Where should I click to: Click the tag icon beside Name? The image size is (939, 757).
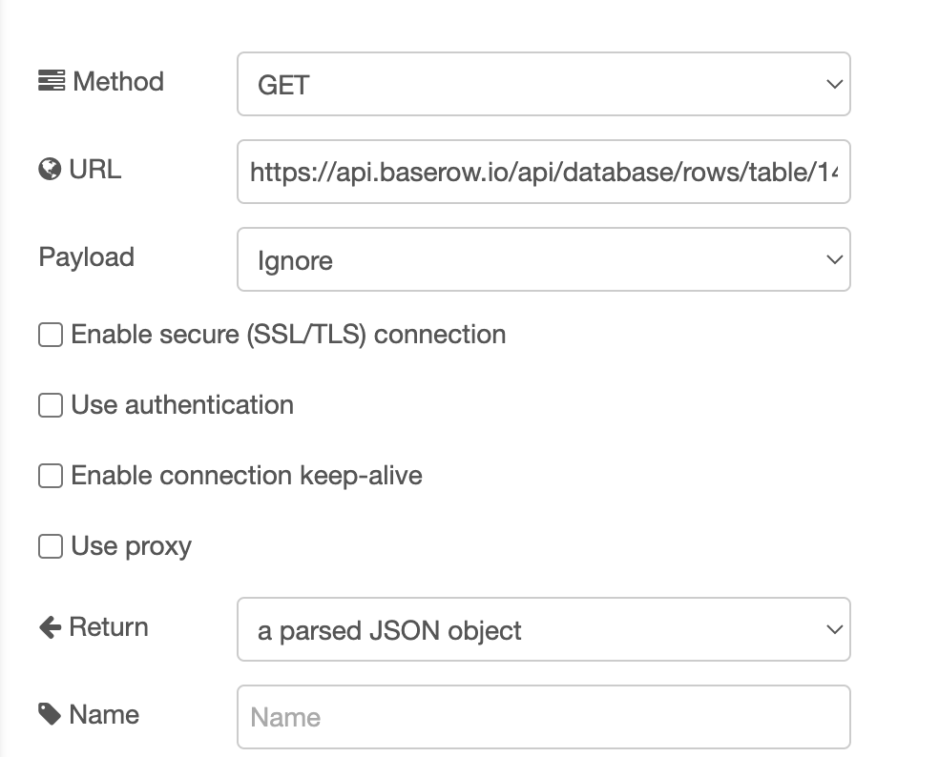click(49, 713)
